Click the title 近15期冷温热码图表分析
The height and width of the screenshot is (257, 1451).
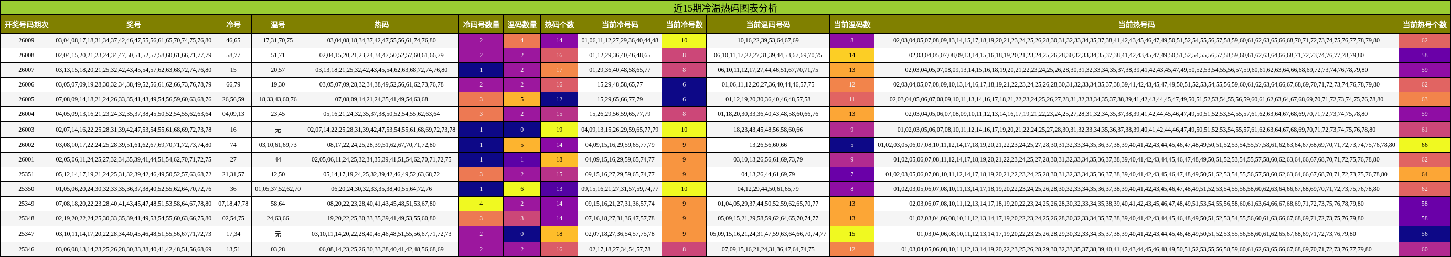[725, 8]
